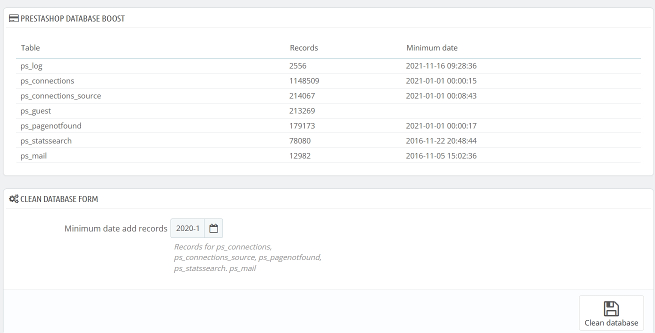This screenshot has height=333, width=655.
Task: Select the Table column header
Action: (30, 48)
